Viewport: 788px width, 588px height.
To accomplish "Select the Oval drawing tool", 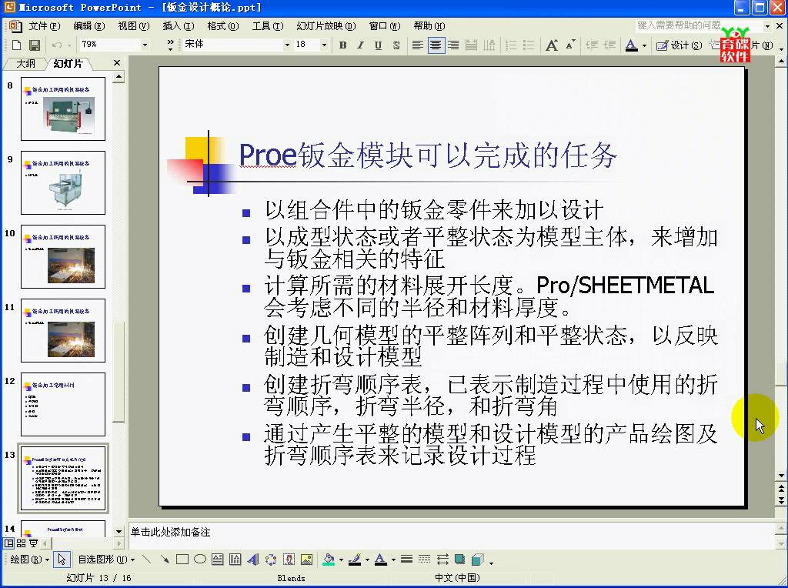I will click(x=200, y=560).
